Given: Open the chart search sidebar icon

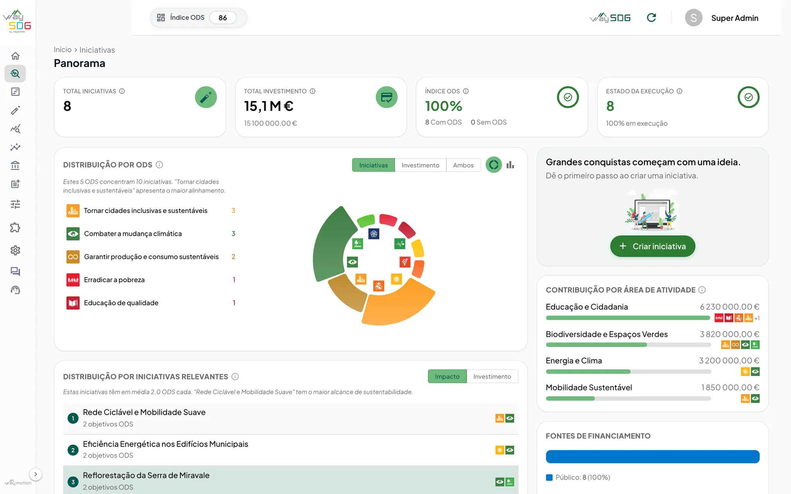Looking at the screenshot, I should [15, 129].
